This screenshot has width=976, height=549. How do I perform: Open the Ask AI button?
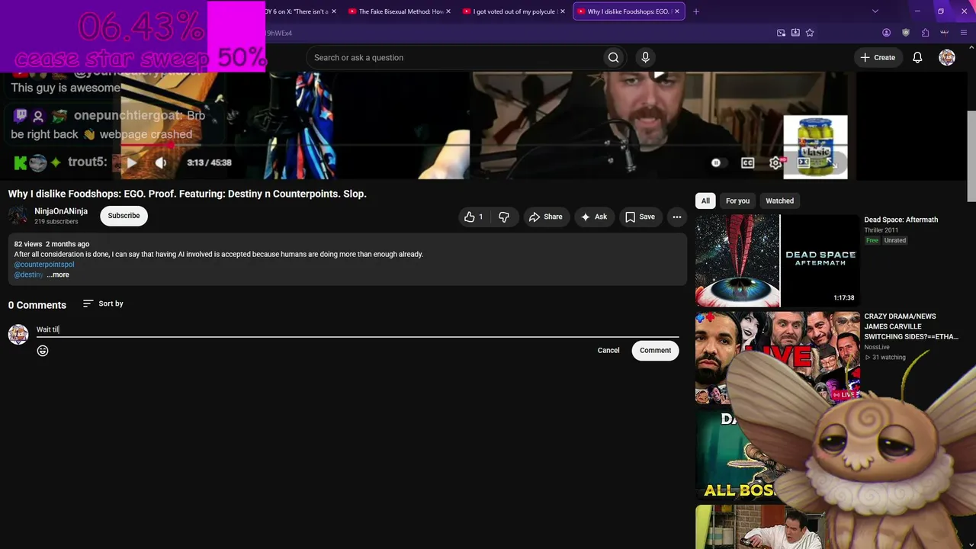pyautogui.click(x=593, y=217)
